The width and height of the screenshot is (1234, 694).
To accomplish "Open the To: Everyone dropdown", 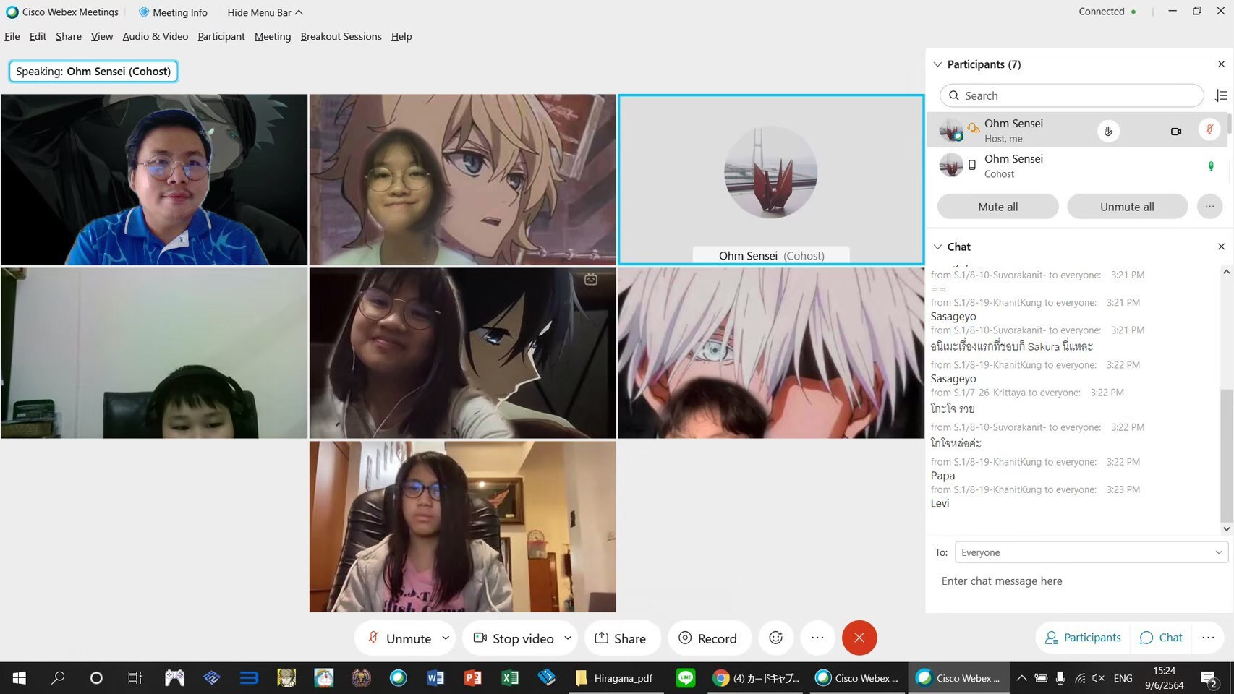I will pos(1092,552).
